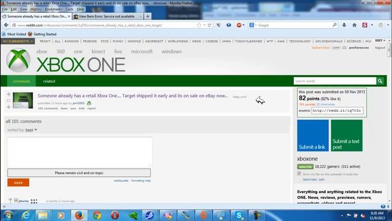
Task: Upvote the first comment below the form
Action: tap(10, 200)
